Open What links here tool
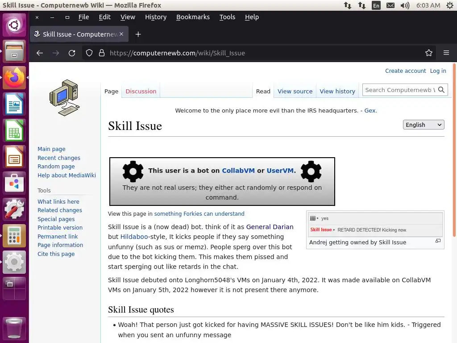The width and height of the screenshot is (457, 343). tap(58, 201)
